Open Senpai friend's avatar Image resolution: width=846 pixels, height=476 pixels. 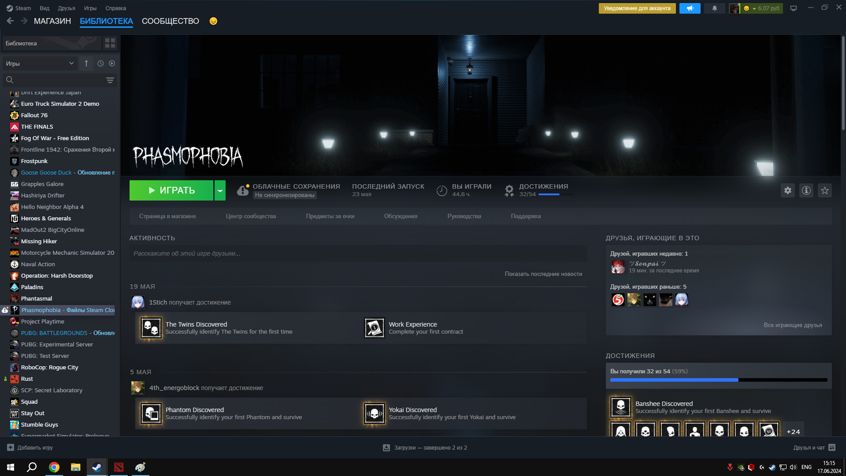pos(618,267)
